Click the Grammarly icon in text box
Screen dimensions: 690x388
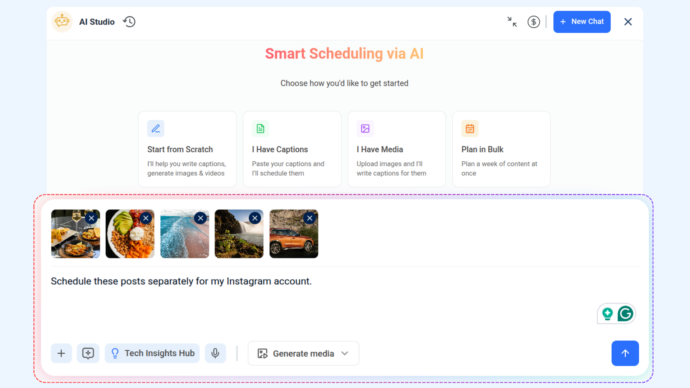(625, 314)
